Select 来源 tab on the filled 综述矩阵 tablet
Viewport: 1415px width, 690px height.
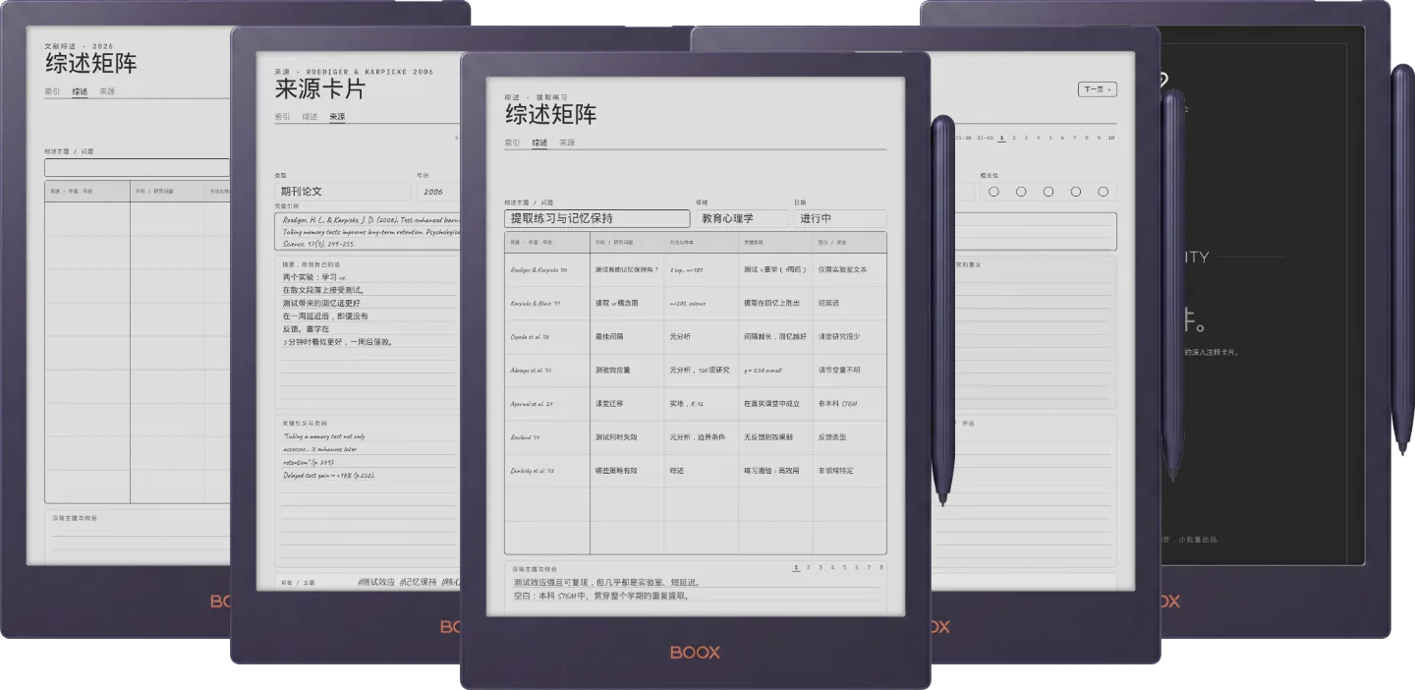click(567, 143)
